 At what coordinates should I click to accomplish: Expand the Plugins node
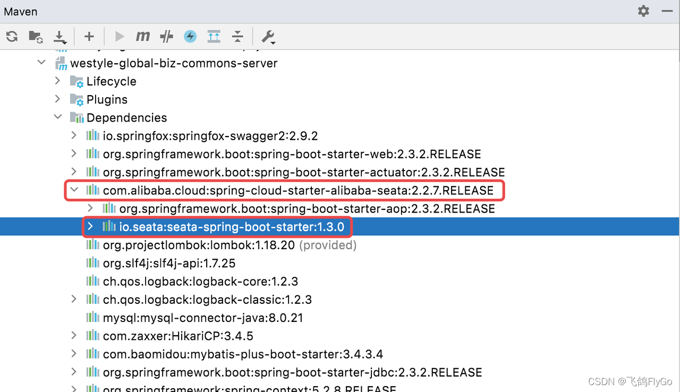pyautogui.click(x=57, y=99)
